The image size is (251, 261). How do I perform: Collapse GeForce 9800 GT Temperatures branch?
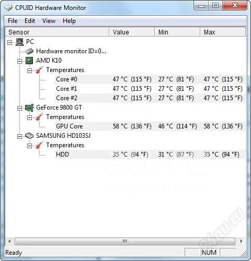click(x=29, y=117)
